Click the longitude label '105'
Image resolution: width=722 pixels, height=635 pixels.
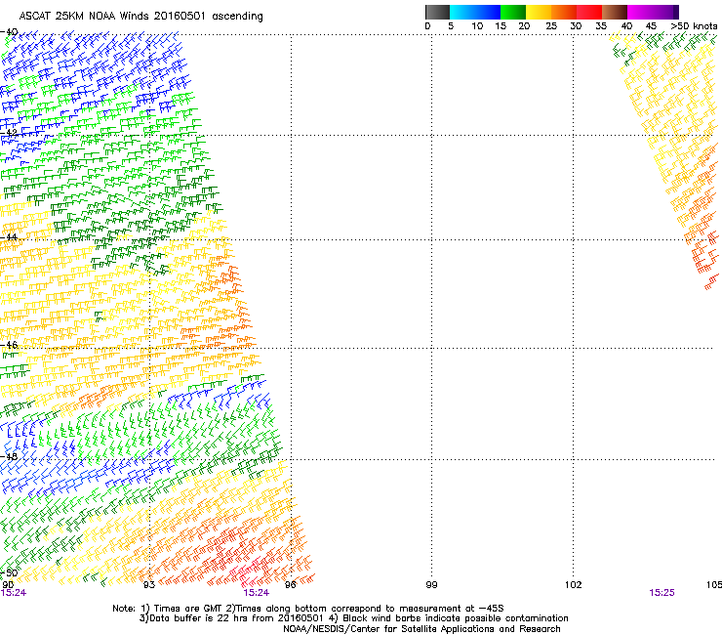pos(714,585)
